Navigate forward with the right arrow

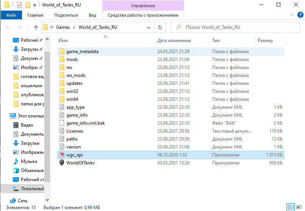click(19, 27)
